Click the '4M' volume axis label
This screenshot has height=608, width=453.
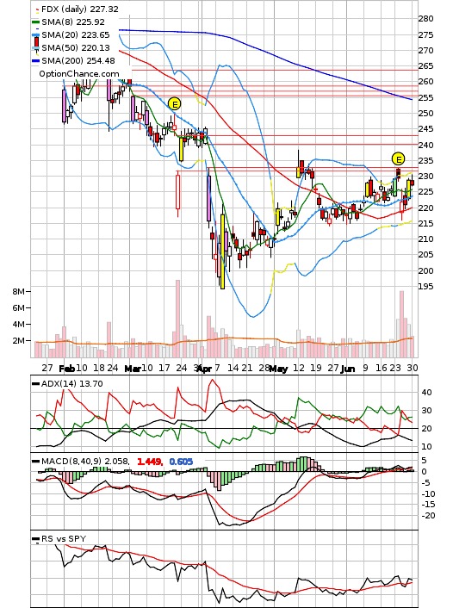18,324
